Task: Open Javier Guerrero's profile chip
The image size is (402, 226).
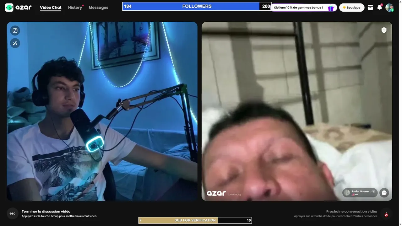Action: (360, 193)
